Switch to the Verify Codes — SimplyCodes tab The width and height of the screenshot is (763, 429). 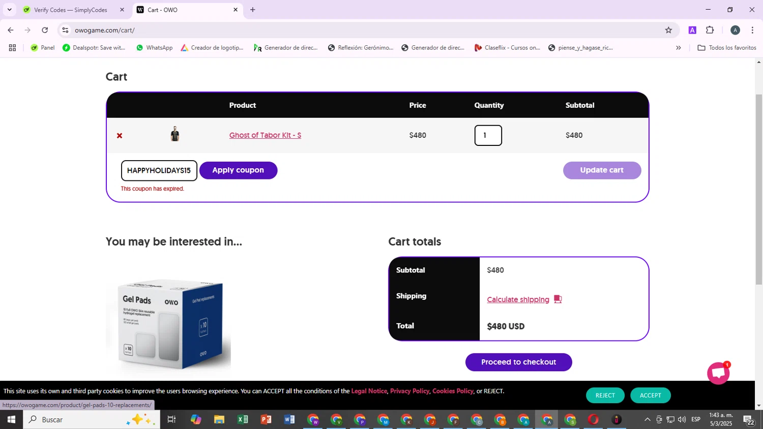pos(71,10)
